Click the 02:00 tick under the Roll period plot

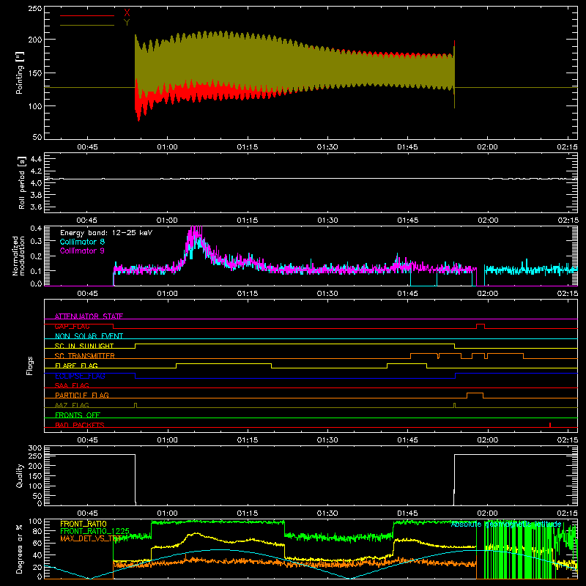(488, 220)
